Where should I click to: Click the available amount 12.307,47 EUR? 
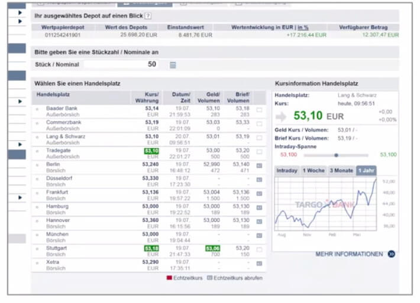click(x=380, y=35)
